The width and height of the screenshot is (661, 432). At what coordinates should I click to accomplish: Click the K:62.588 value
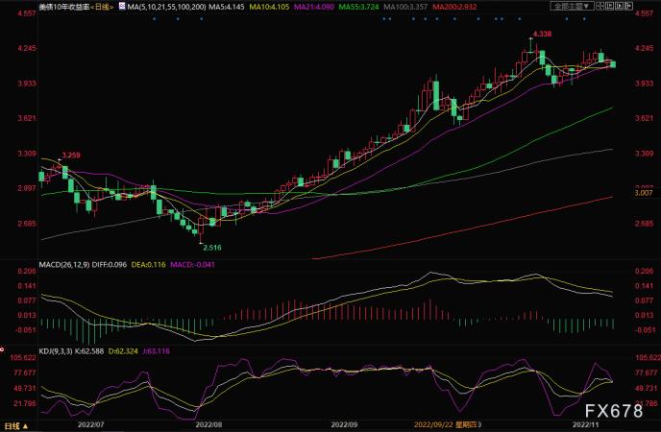pos(89,350)
